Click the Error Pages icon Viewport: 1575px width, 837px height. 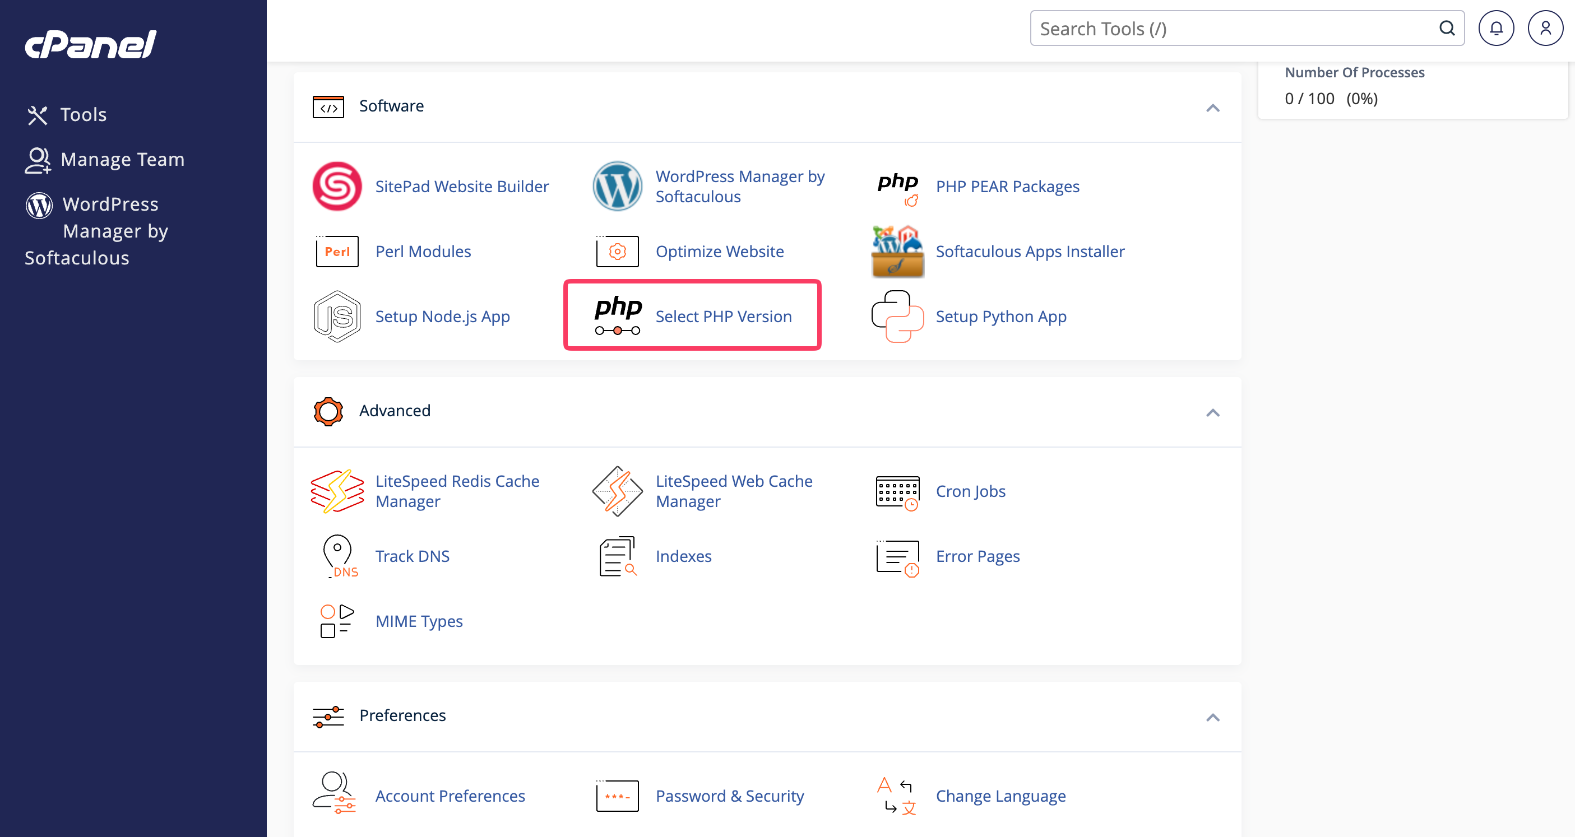(x=897, y=558)
